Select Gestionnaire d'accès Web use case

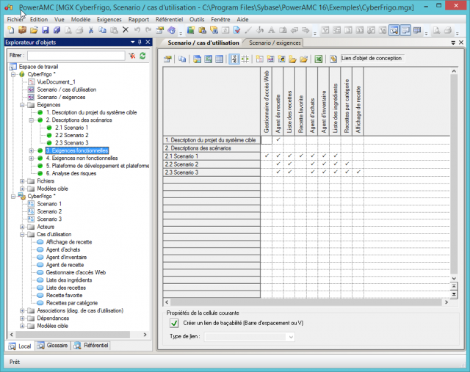pos(76,272)
